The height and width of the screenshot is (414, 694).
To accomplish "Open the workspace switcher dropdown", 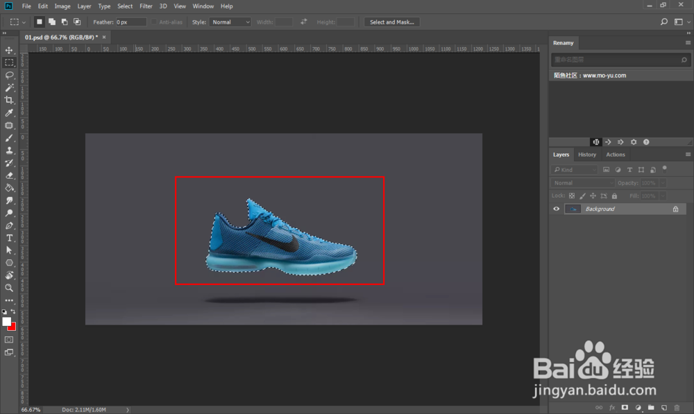I will 682,21.
